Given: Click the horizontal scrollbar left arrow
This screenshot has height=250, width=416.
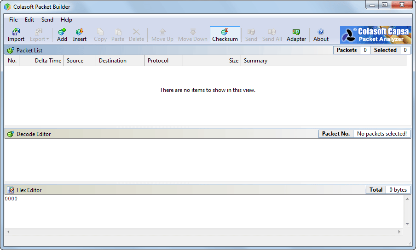Looking at the screenshot, I should click(8, 232).
